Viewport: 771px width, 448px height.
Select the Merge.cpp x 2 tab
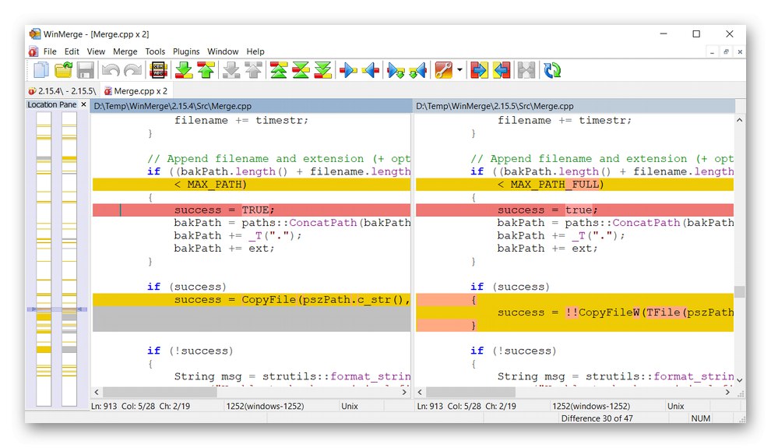[136, 91]
